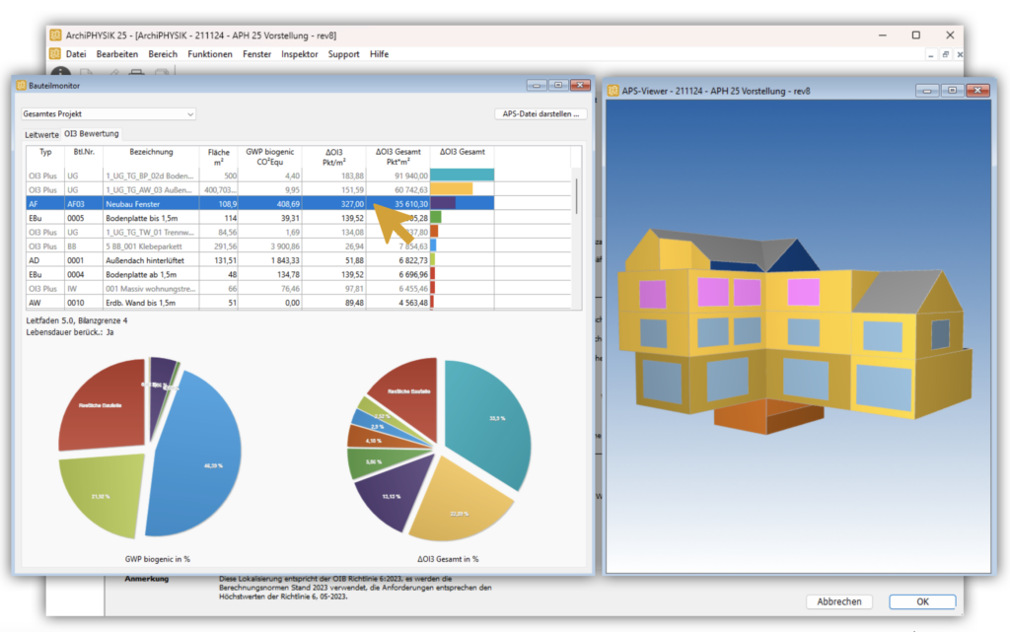The width and height of the screenshot is (1010, 632).
Task: Open the Gesamtes Projekt dropdown
Action: tap(108, 114)
